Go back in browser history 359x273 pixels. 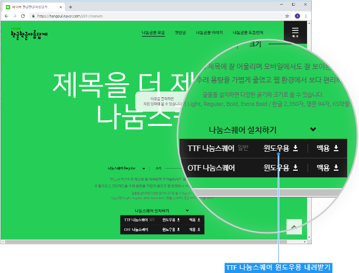coord(6,16)
